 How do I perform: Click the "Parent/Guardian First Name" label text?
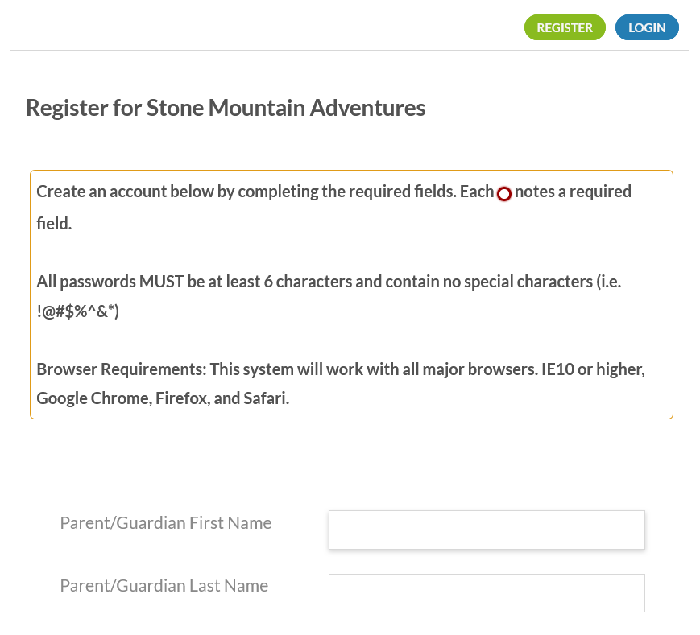pyautogui.click(x=165, y=523)
